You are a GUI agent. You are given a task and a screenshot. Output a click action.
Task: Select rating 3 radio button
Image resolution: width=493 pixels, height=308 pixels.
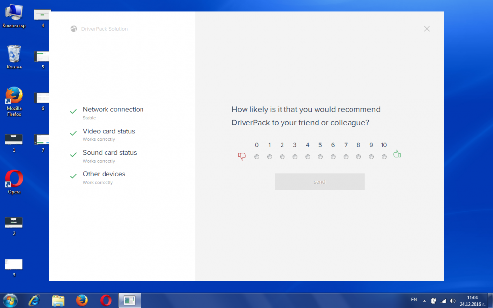point(295,157)
